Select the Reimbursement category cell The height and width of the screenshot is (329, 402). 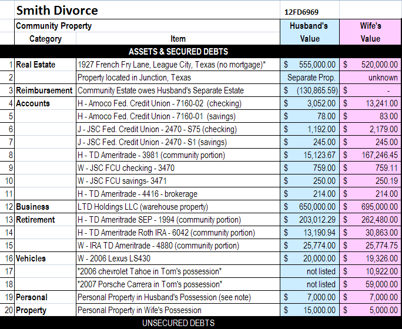45,90
